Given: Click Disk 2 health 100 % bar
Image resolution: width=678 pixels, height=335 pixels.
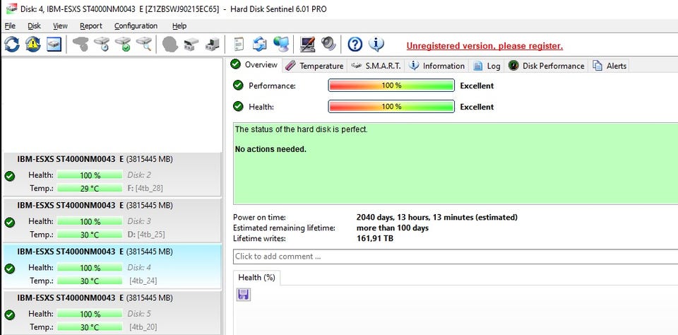Looking at the screenshot, I should (90, 175).
